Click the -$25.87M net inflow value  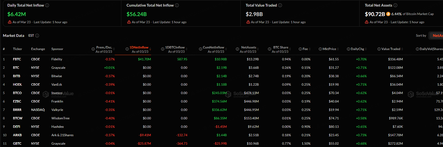pos(144,144)
